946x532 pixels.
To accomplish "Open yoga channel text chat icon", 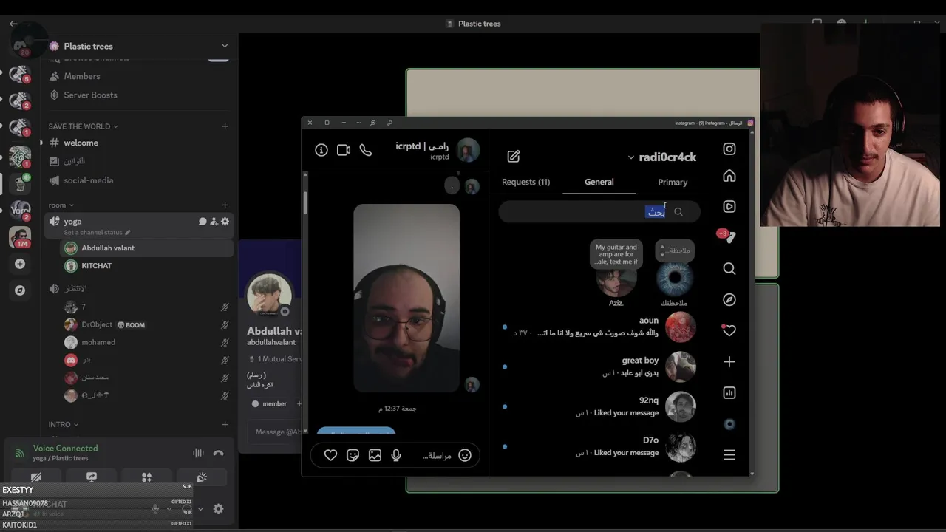I will point(203,222).
